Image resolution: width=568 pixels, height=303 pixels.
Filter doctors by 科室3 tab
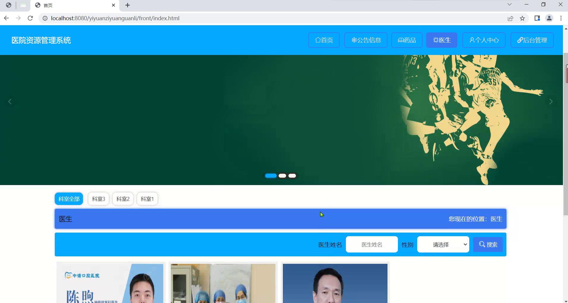pos(98,199)
